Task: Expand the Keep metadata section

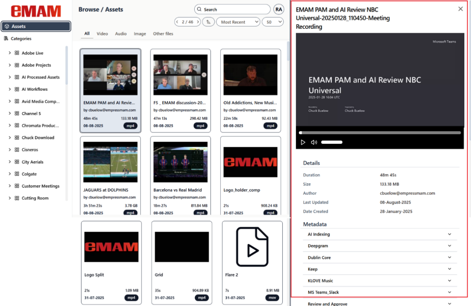Action: point(380,269)
